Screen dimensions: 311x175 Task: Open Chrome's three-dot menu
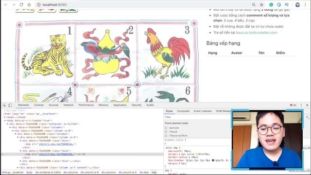(x=306, y=4)
